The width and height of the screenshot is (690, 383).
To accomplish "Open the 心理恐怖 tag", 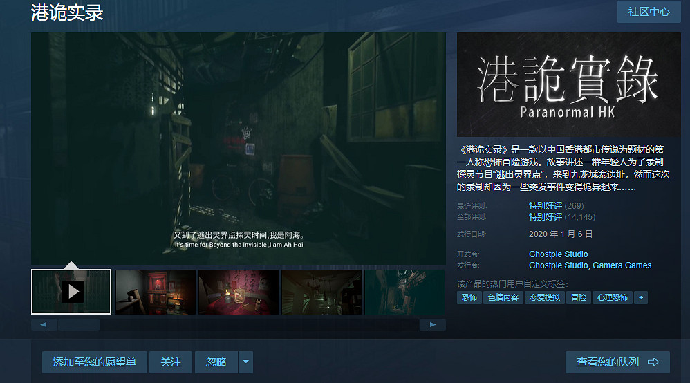I will click(x=613, y=297).
